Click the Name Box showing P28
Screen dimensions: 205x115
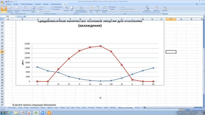click(8, 16)
